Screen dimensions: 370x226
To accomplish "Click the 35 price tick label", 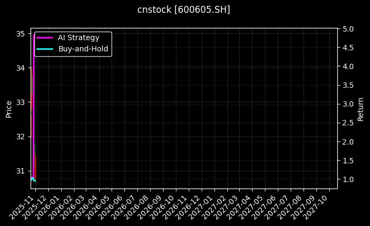I will 21,34.
